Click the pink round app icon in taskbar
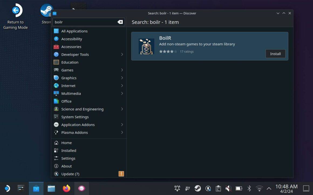 pos(82,188)
